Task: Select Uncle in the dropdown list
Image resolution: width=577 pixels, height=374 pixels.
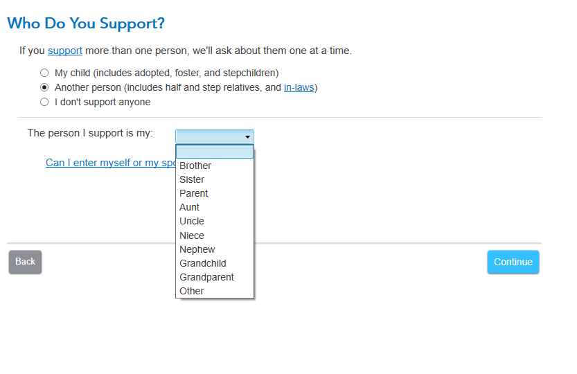Action: point(192,221)
